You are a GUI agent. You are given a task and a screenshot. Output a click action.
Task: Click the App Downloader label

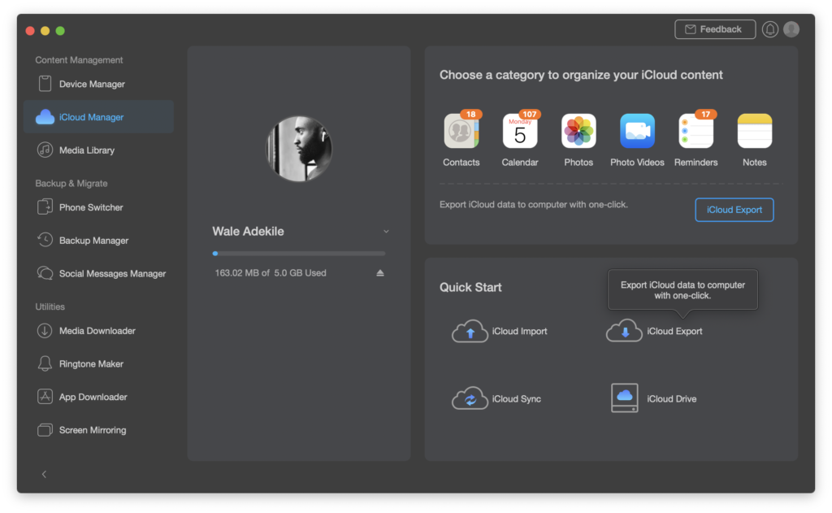pos(93,397)
